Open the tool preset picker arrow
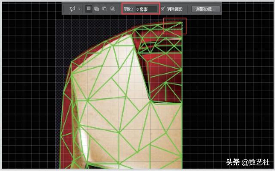 coord(79,9)
